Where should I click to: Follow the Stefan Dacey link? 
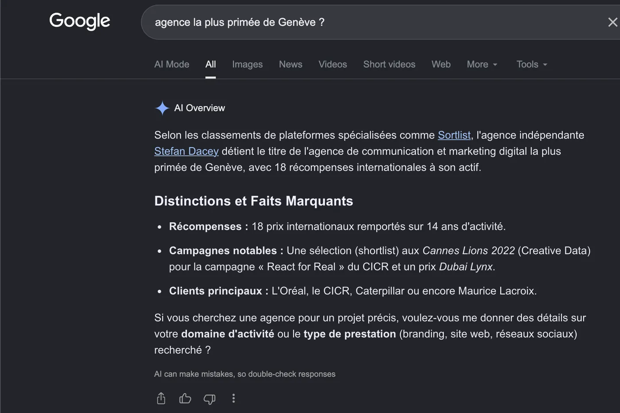[x=186, y=151]
